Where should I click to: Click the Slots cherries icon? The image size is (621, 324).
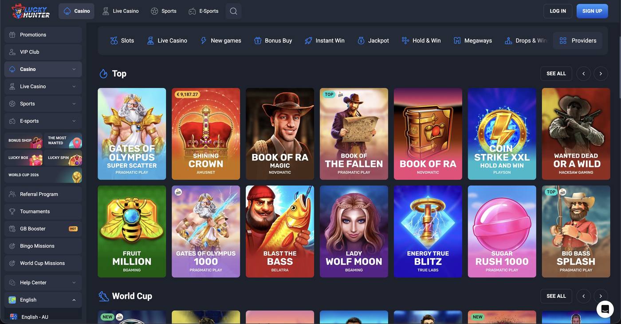pyautogui.click(x=114, y=40)
